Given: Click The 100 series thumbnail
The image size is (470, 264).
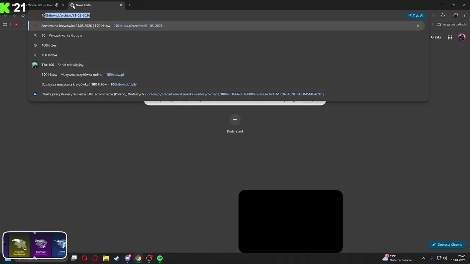Looking at the screenshot, I should (x=35, y=65).
